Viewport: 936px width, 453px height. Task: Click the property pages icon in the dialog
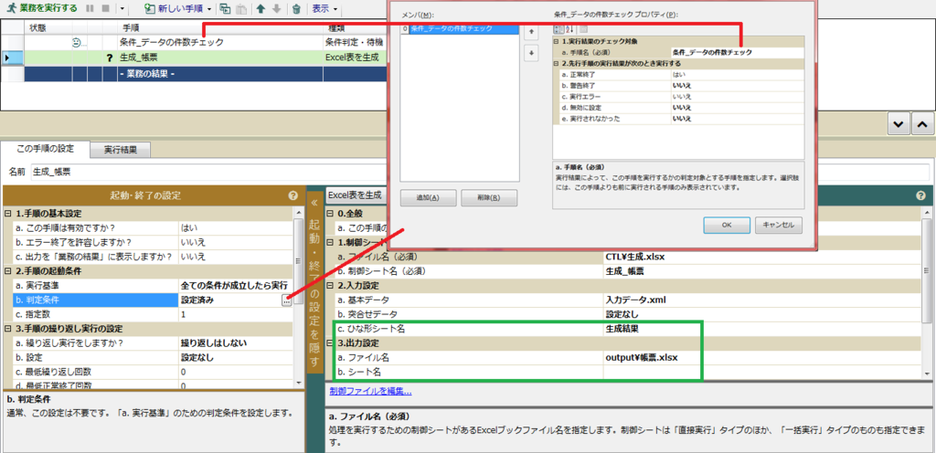[x=584, y=29]
